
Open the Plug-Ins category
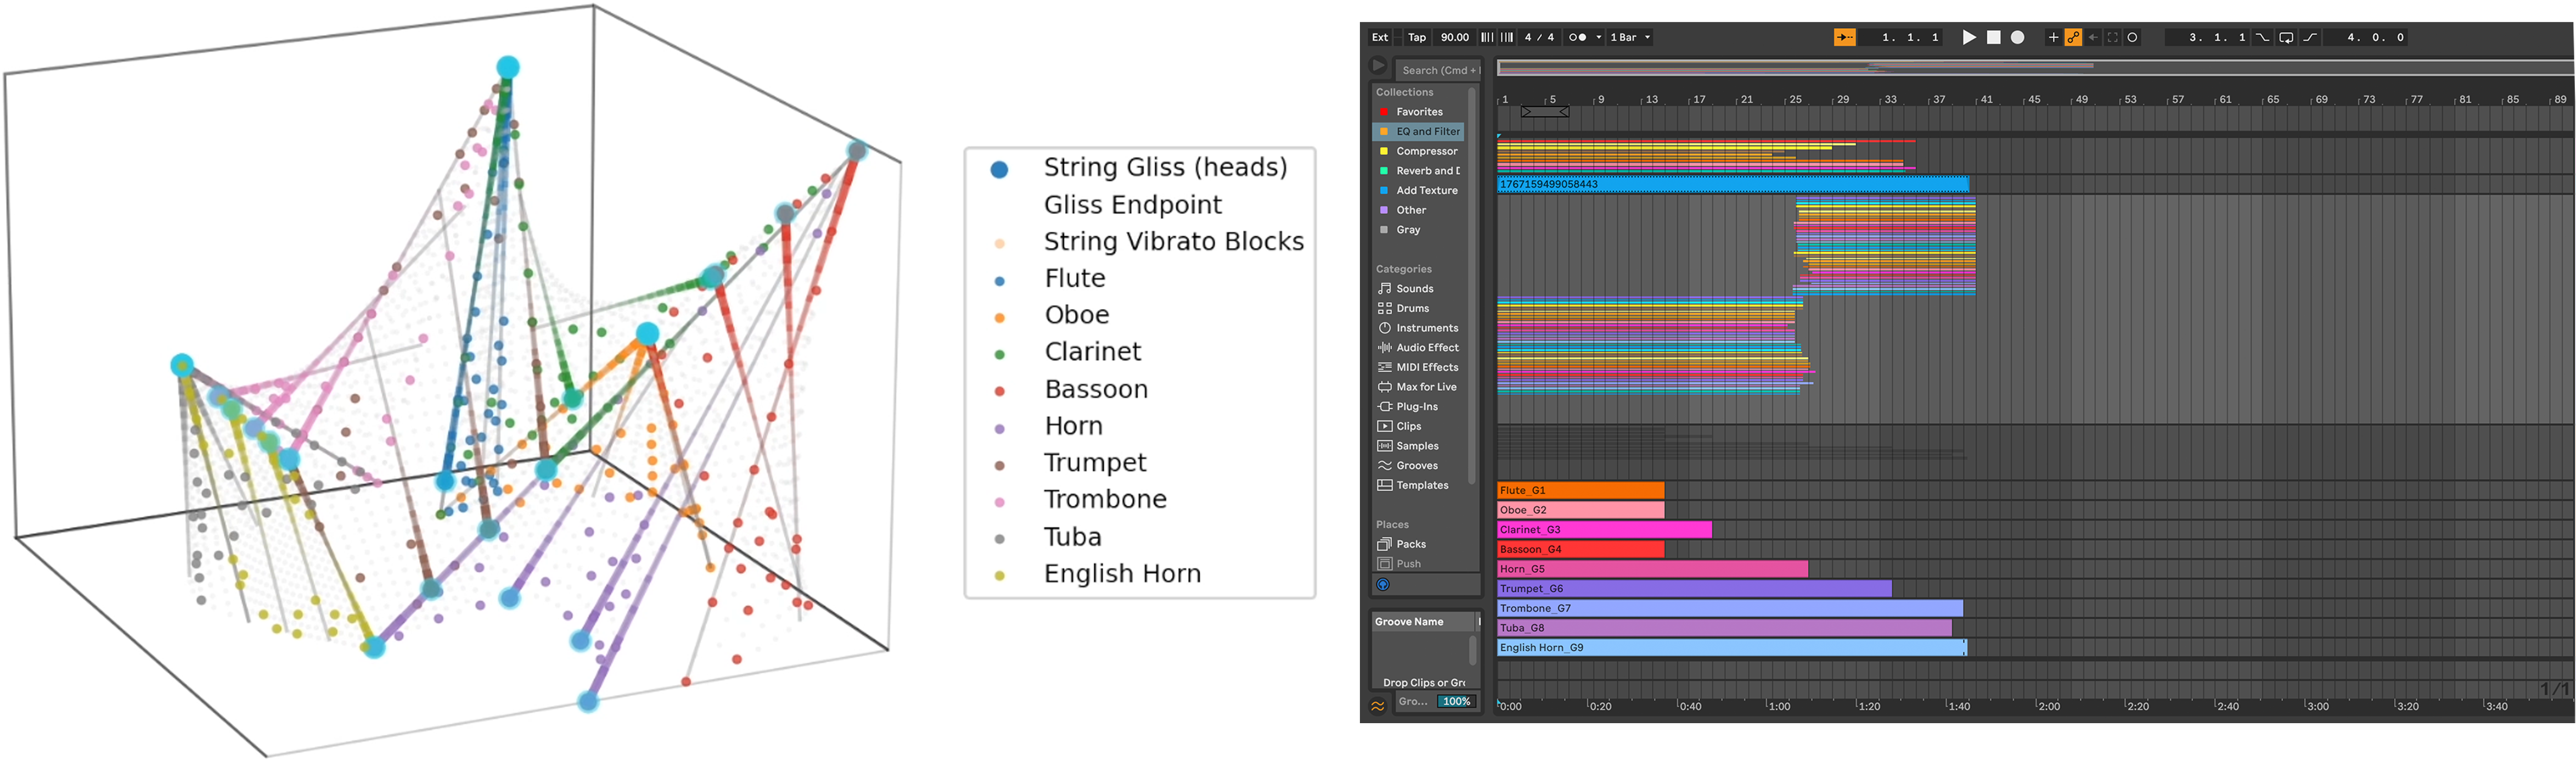(1419, 407)
